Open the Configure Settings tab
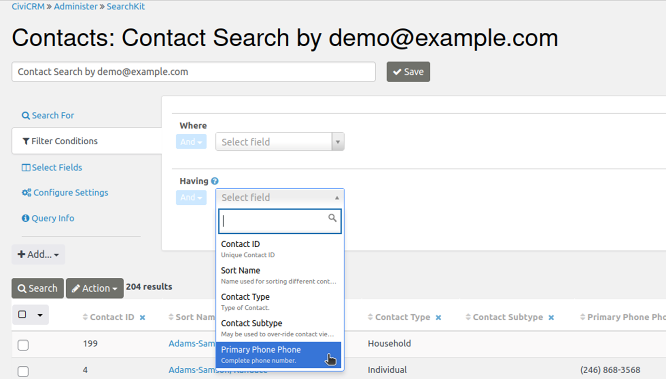This screenshot has height=379, width=666. (65, 193)
